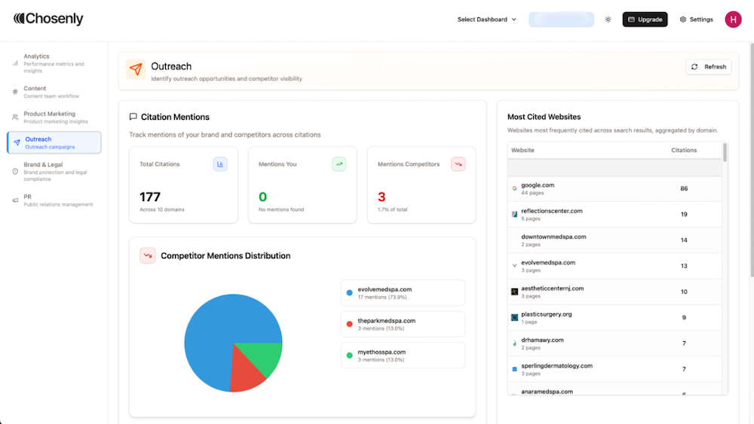
Task: Open Product Marketing in the sidebar
Action: [x=54, y=117]
